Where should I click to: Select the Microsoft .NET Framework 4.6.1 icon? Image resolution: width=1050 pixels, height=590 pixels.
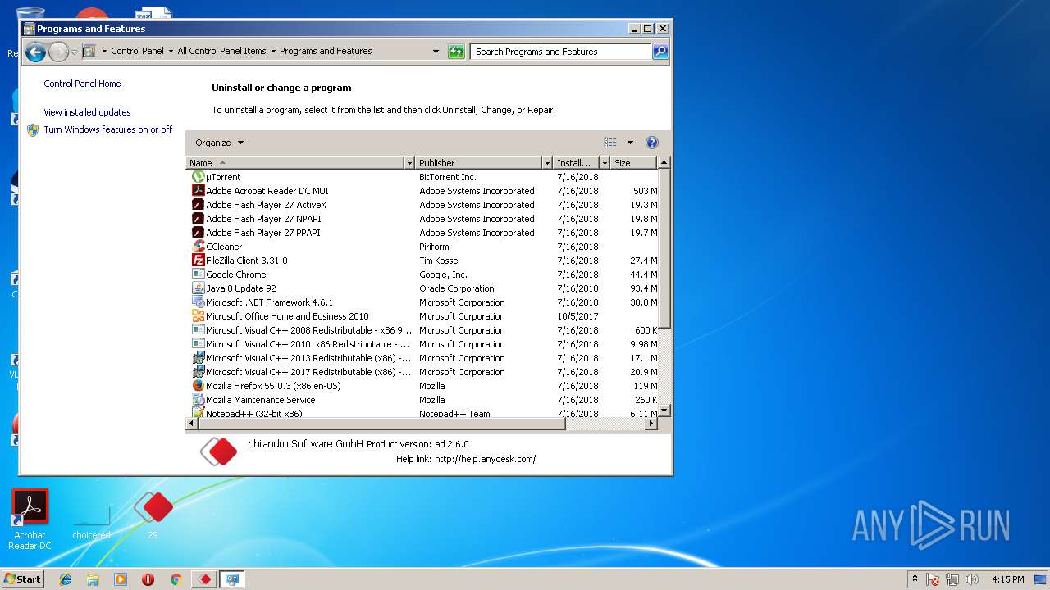(198, 302)
